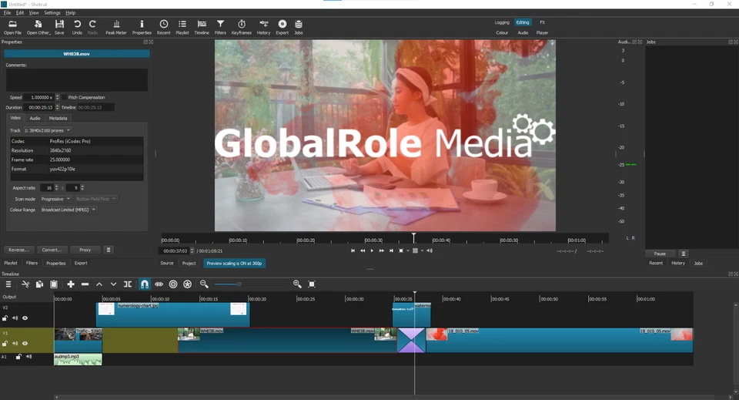Click the Open Other toolbar icon

click(38, 27)
